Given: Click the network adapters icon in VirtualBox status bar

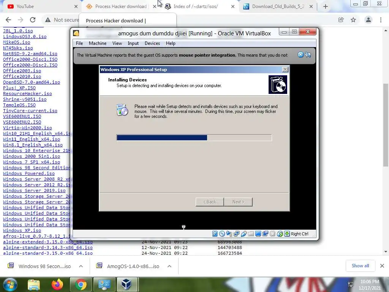Looking at the screenshot, I should [x=236, y=234].
